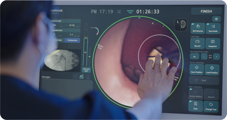
Task: Tap the CAPTURE section label
Action: point(195,37)
